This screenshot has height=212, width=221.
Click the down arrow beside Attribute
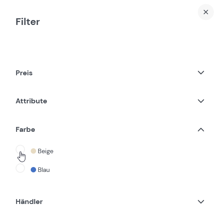click(201, 101)
